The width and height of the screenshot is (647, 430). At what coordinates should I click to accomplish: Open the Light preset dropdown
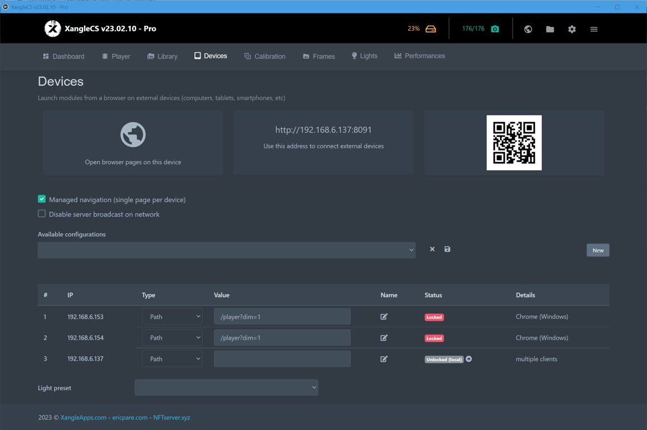(226, 387)
